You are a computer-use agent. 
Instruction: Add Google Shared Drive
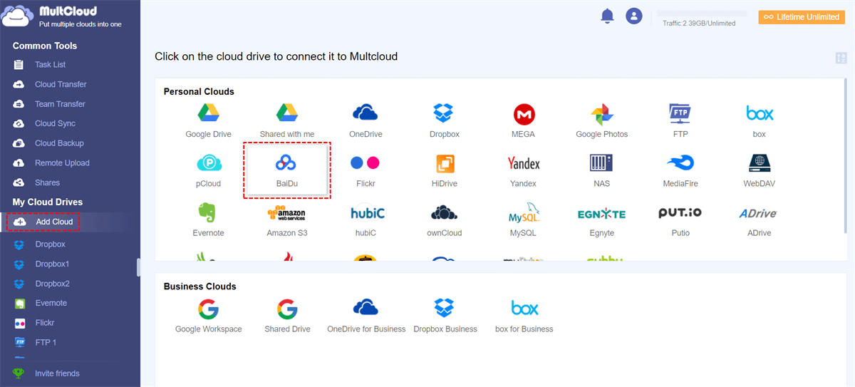(x=286, y=315)
